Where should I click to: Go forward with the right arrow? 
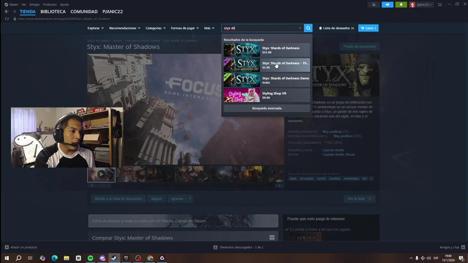(14, 12)
